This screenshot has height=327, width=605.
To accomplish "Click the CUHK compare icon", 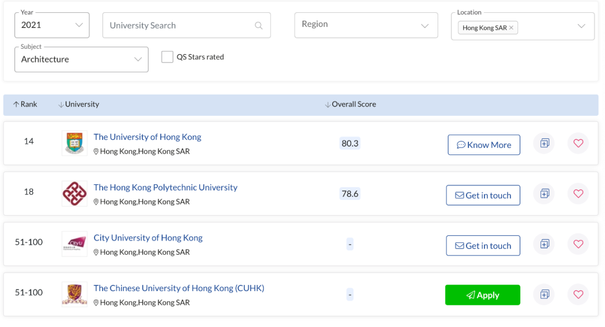I will [x=544, y=295].
